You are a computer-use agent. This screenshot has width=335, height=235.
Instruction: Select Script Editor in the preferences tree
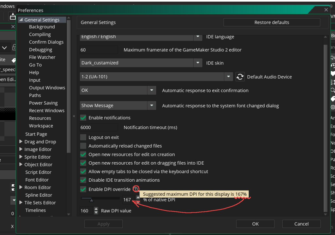point(38,172)
